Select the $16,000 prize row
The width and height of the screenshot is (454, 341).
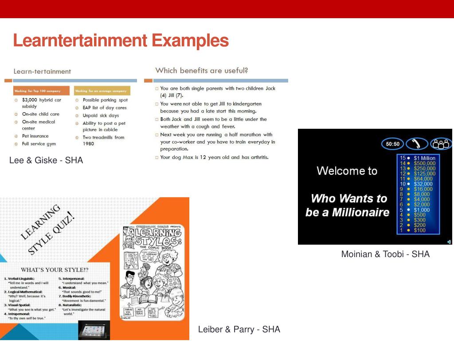(416, 189)
